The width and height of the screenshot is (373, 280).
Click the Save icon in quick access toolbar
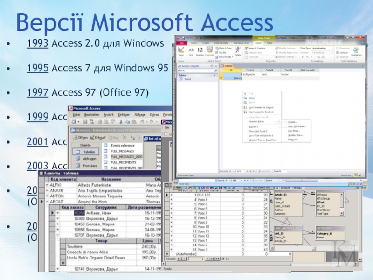coord(183,38)
